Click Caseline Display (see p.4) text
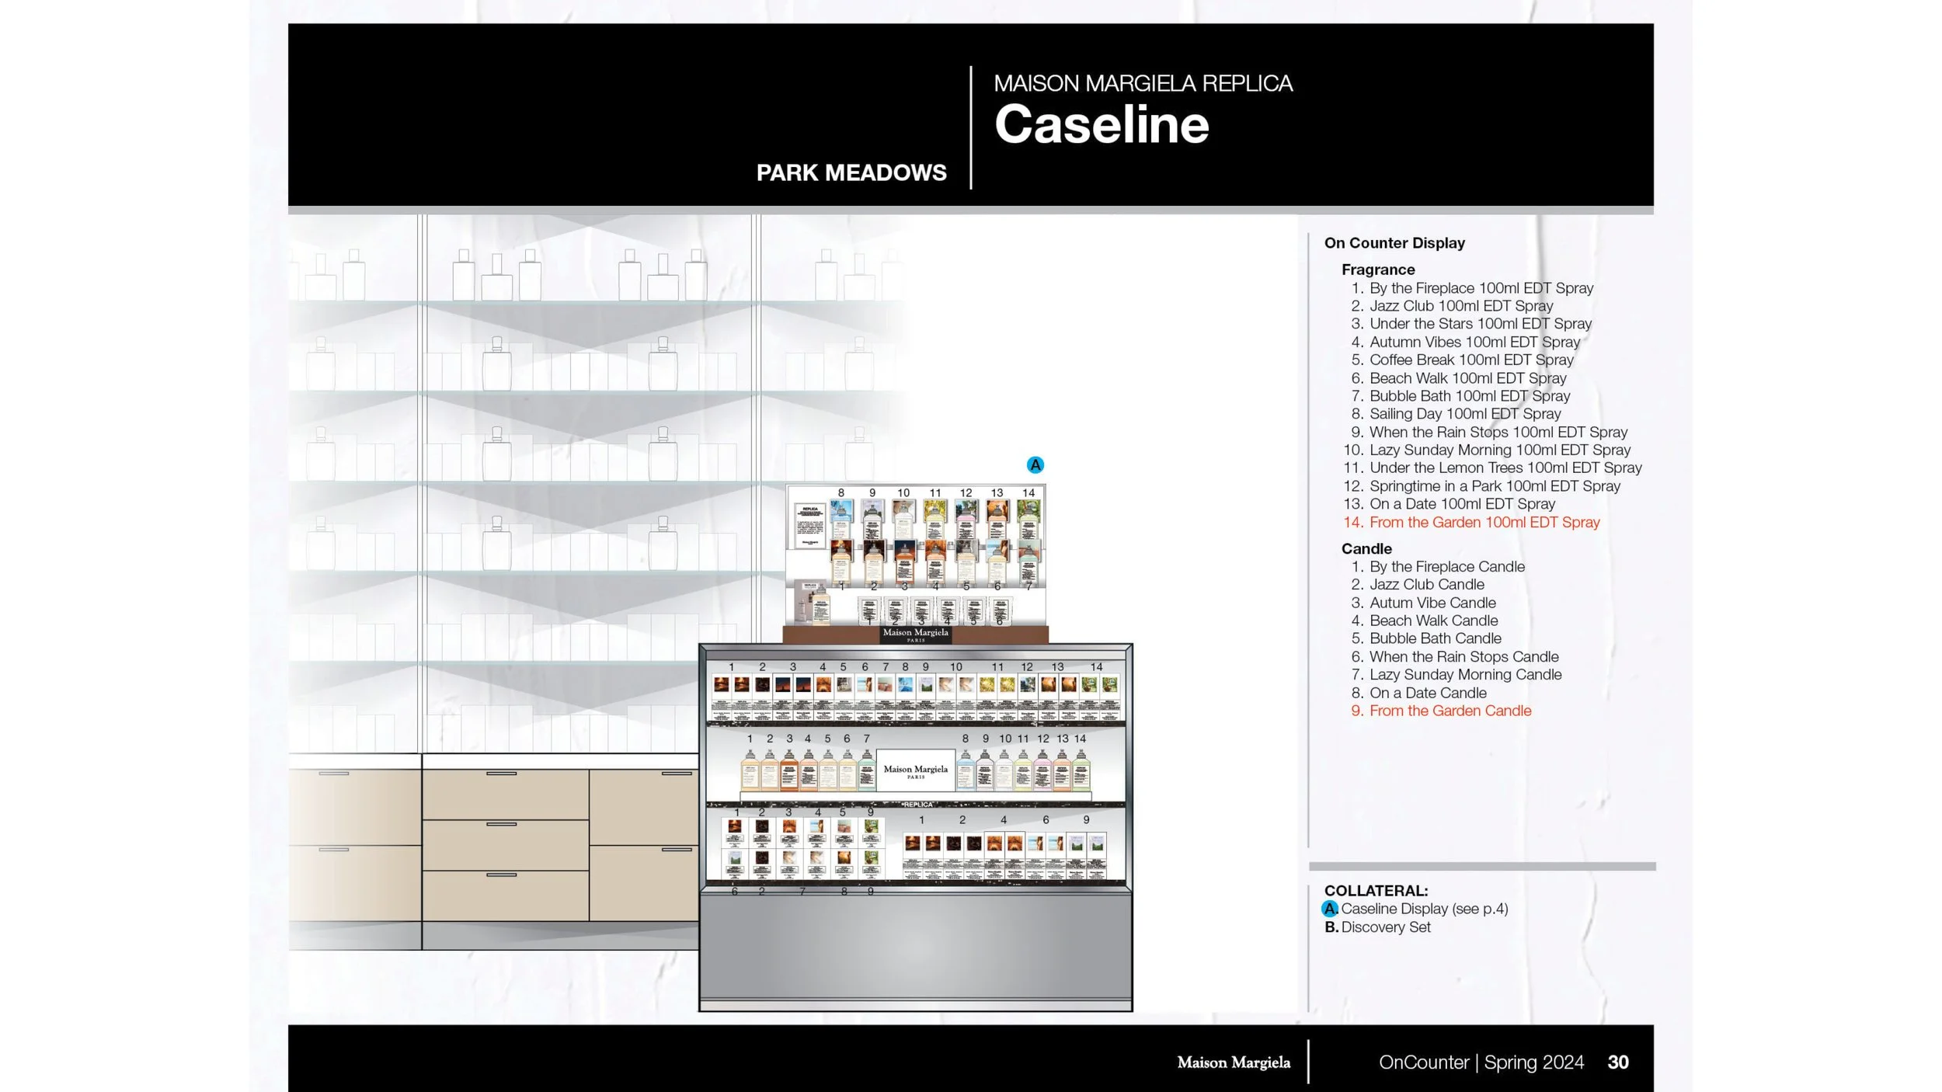The width and height of the screenshot is (1942, 1092). click(1424, 909)
